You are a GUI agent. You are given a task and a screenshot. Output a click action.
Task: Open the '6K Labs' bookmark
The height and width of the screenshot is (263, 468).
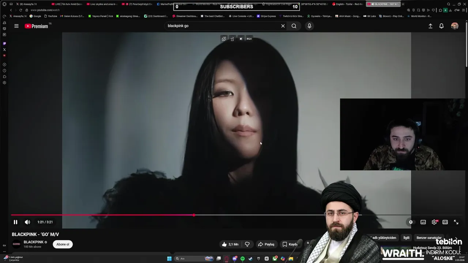369,16
